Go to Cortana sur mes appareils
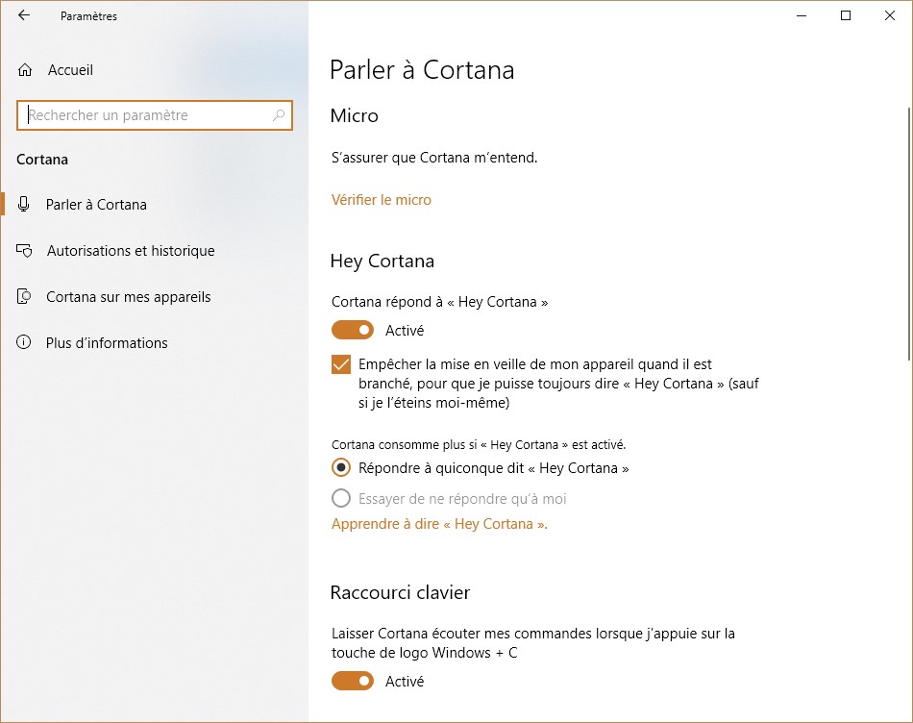 (128, 297)
